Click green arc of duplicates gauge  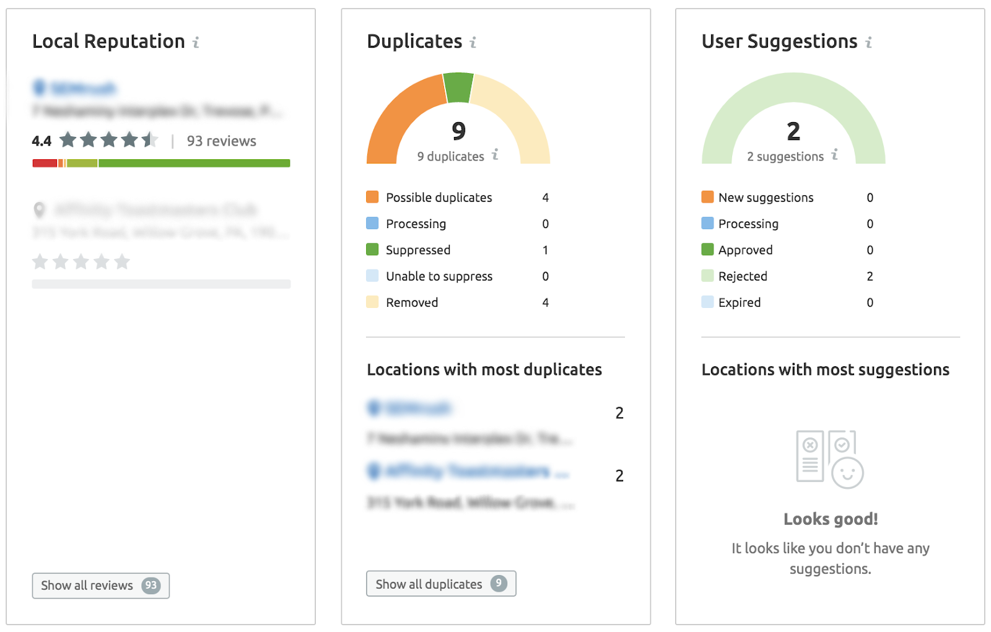[459, 87]
